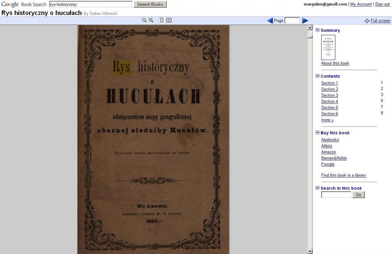392x254 pixels.
Task: Jump to Section 3
Action: tap(330, 95)
